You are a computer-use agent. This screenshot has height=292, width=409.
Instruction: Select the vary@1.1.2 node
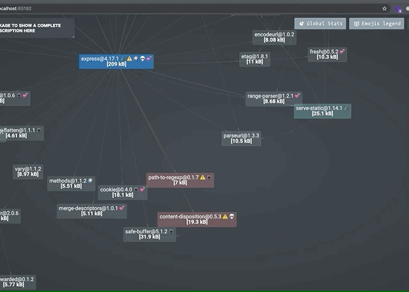coord(28,172)
